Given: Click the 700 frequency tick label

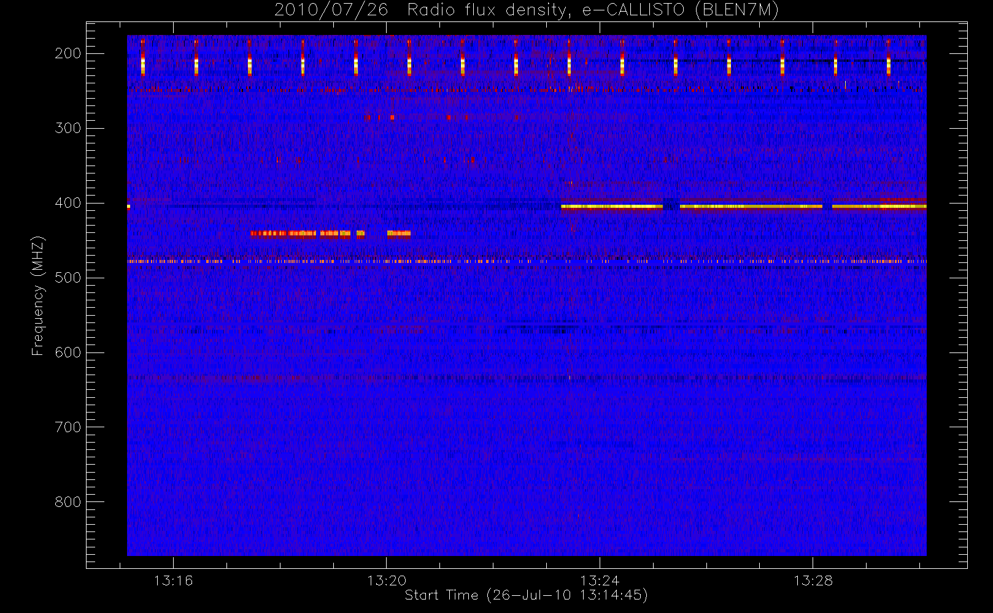Looking at the screenshot, I should coord(68,427).
